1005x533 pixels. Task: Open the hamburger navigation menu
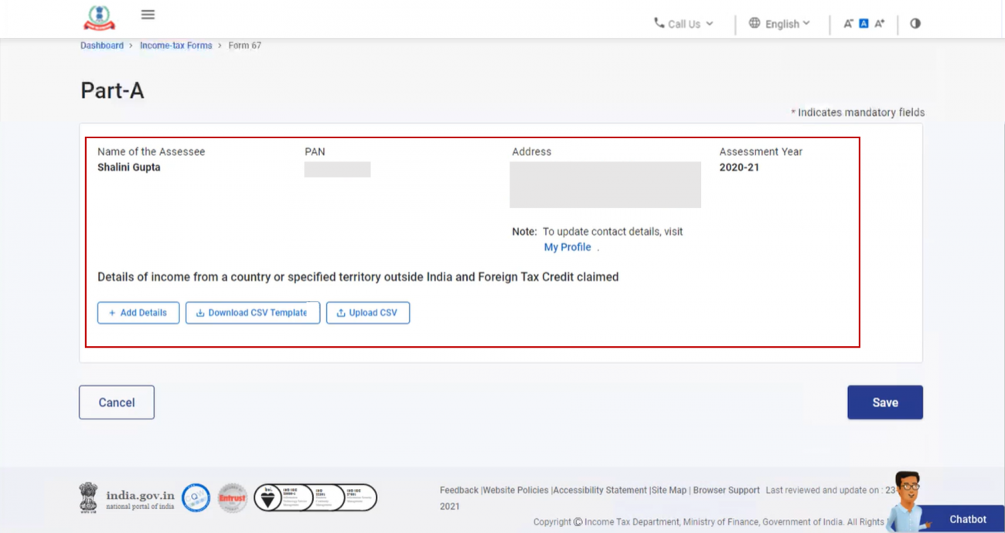point(148,14)
